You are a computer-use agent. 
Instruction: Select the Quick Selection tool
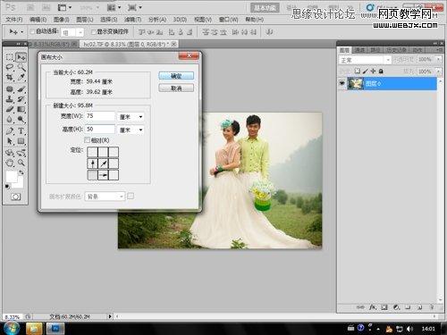21,67
